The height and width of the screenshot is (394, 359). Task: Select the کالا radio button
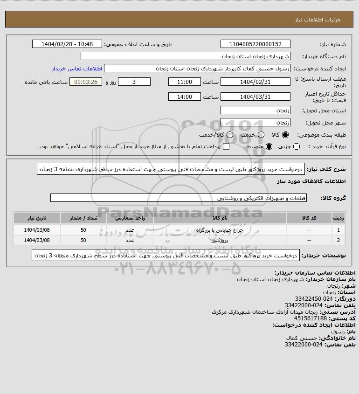285,135
